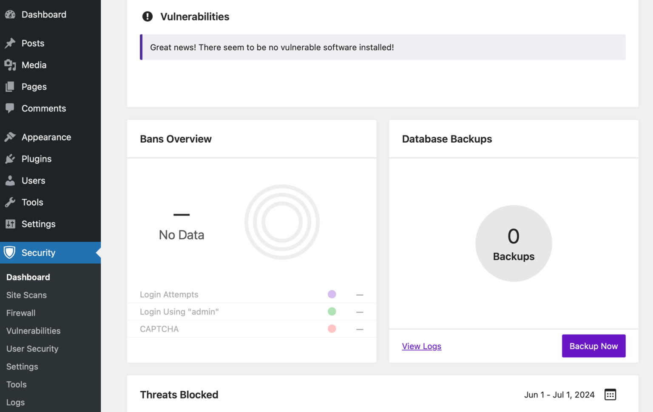Open Media via the music-note icon

(x=10, y=65)
